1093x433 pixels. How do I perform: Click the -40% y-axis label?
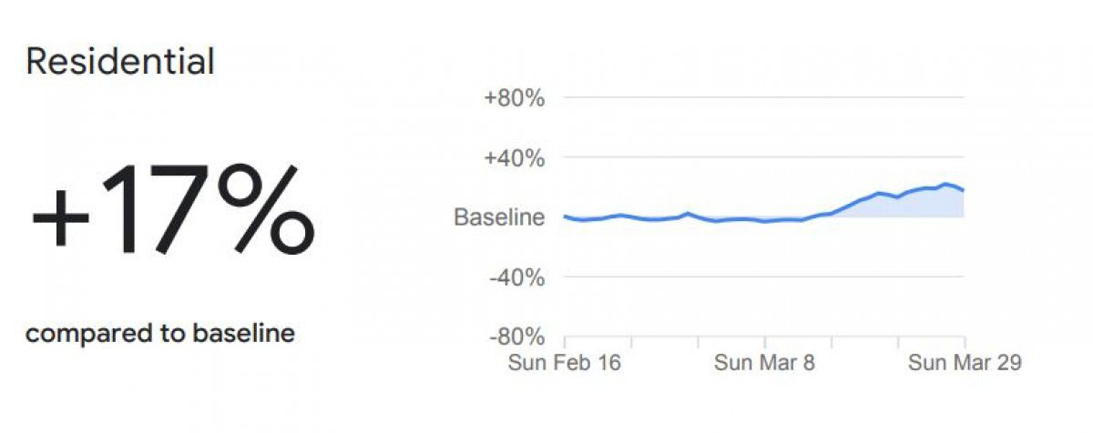coord(516,277)
